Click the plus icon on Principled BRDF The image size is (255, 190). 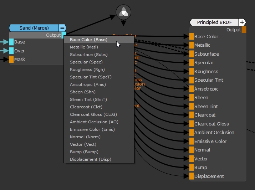tap(242, 22)
